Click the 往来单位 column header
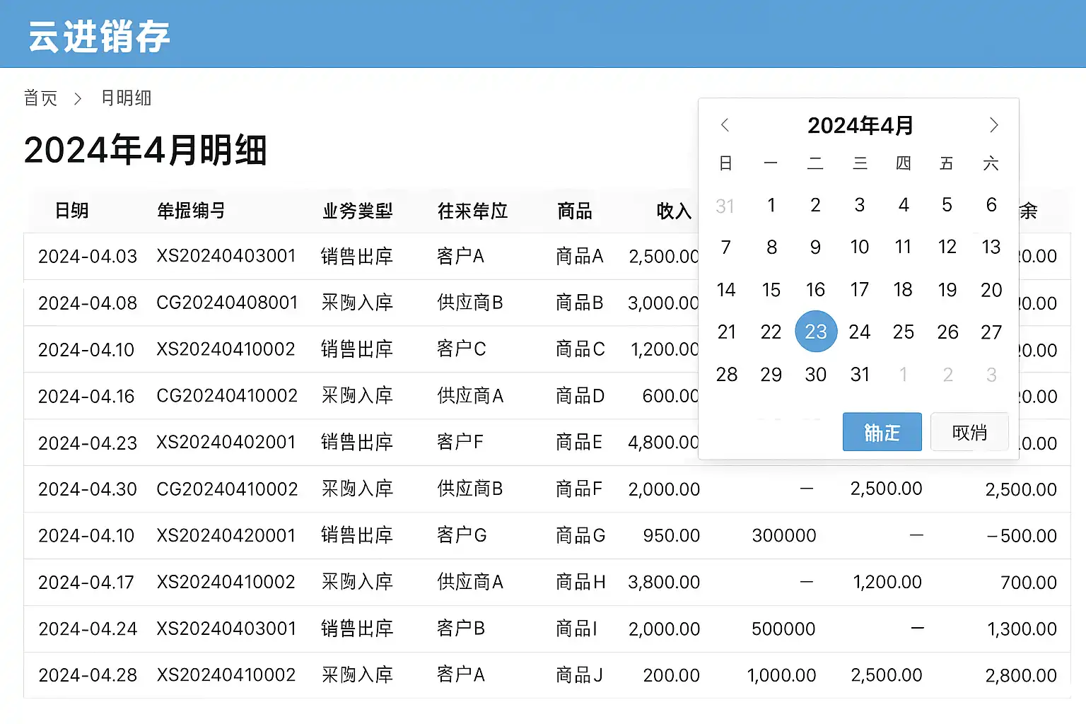Screen dimensions: 1086x724 pos(472,211)
